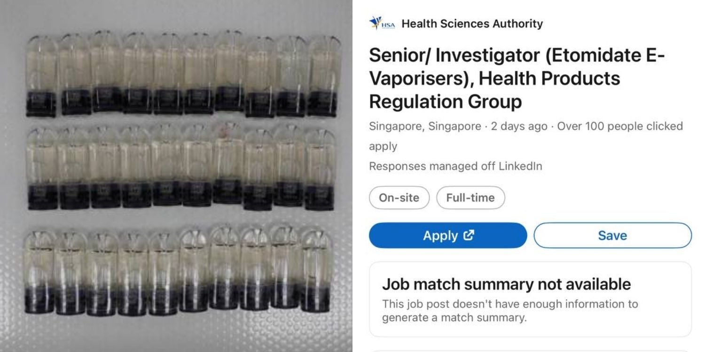This screenshot has height=352, width=705.
Task: Click the job match explanation text
Action: pos(510,311)
